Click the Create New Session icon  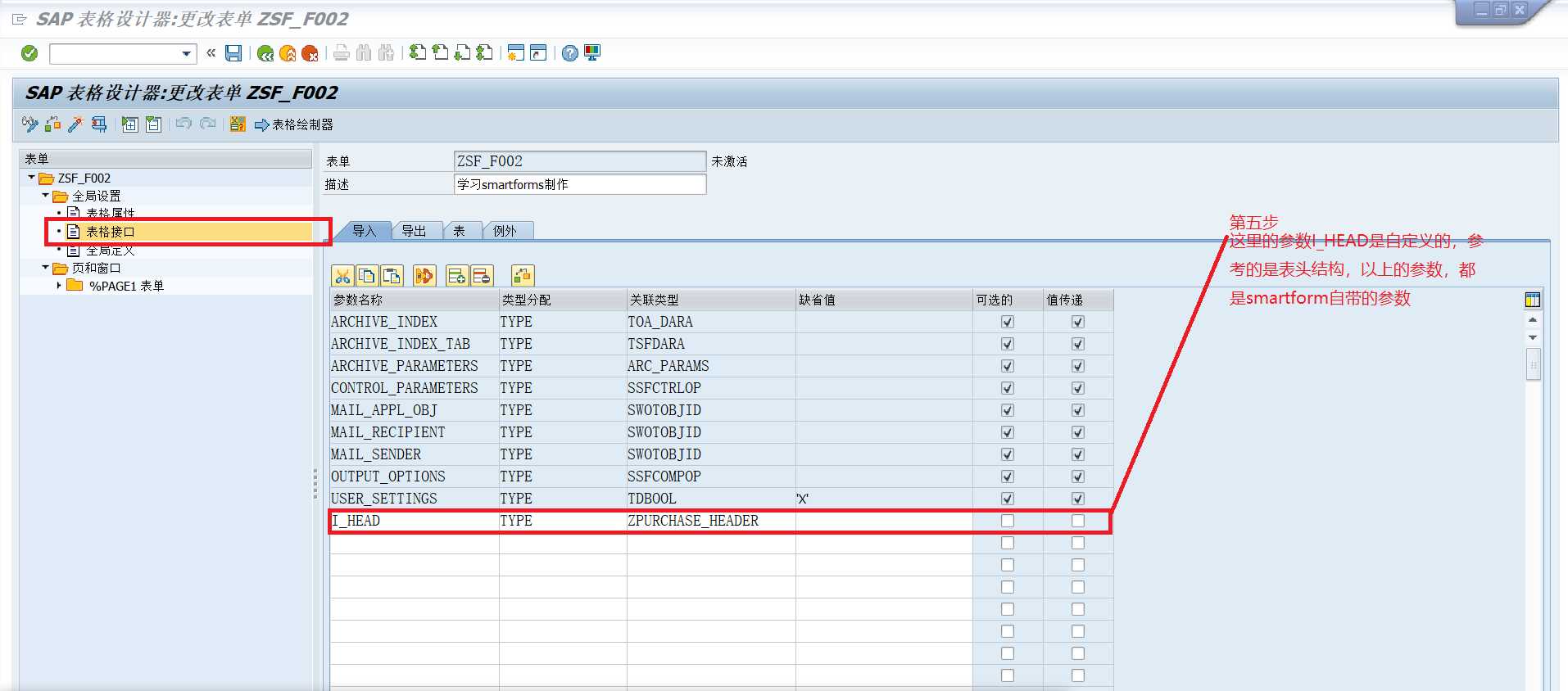(x=515, y=53)
